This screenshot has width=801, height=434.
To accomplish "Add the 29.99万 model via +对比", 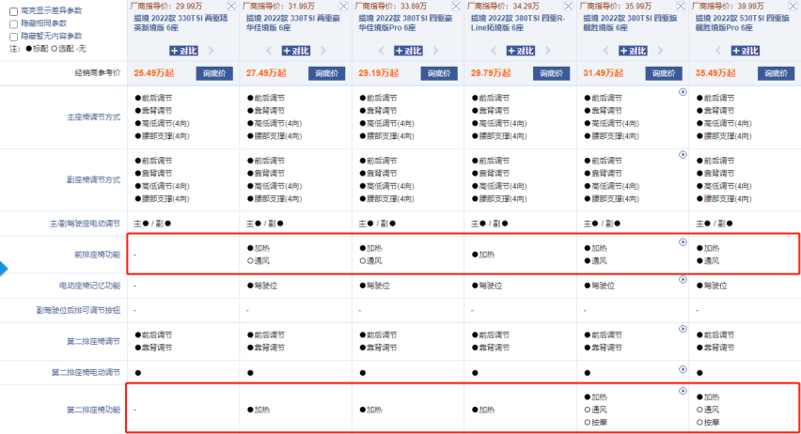I will coord(183,51).
